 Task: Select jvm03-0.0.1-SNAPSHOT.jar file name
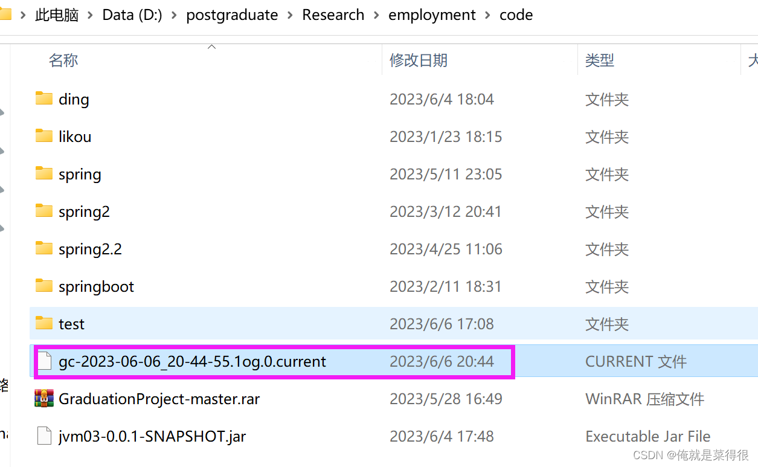pyautogui.click(x=152, y=437)
